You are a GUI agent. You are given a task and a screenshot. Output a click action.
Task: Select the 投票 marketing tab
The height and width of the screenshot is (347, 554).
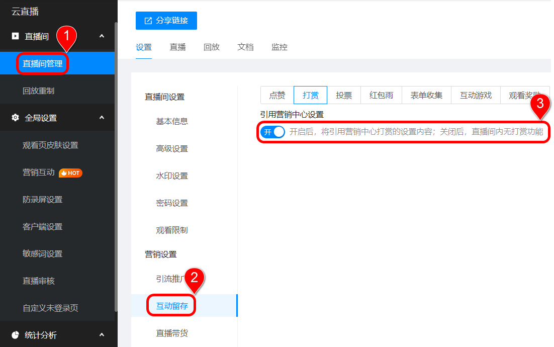[x=344, y=95]
